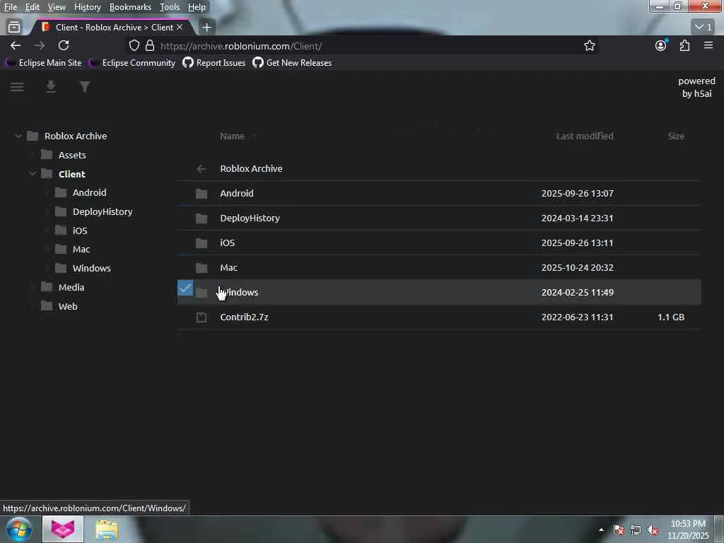Open the file explorer taskbar icon
The width and height of the screenshot is (724, 543).
point(107,530)
